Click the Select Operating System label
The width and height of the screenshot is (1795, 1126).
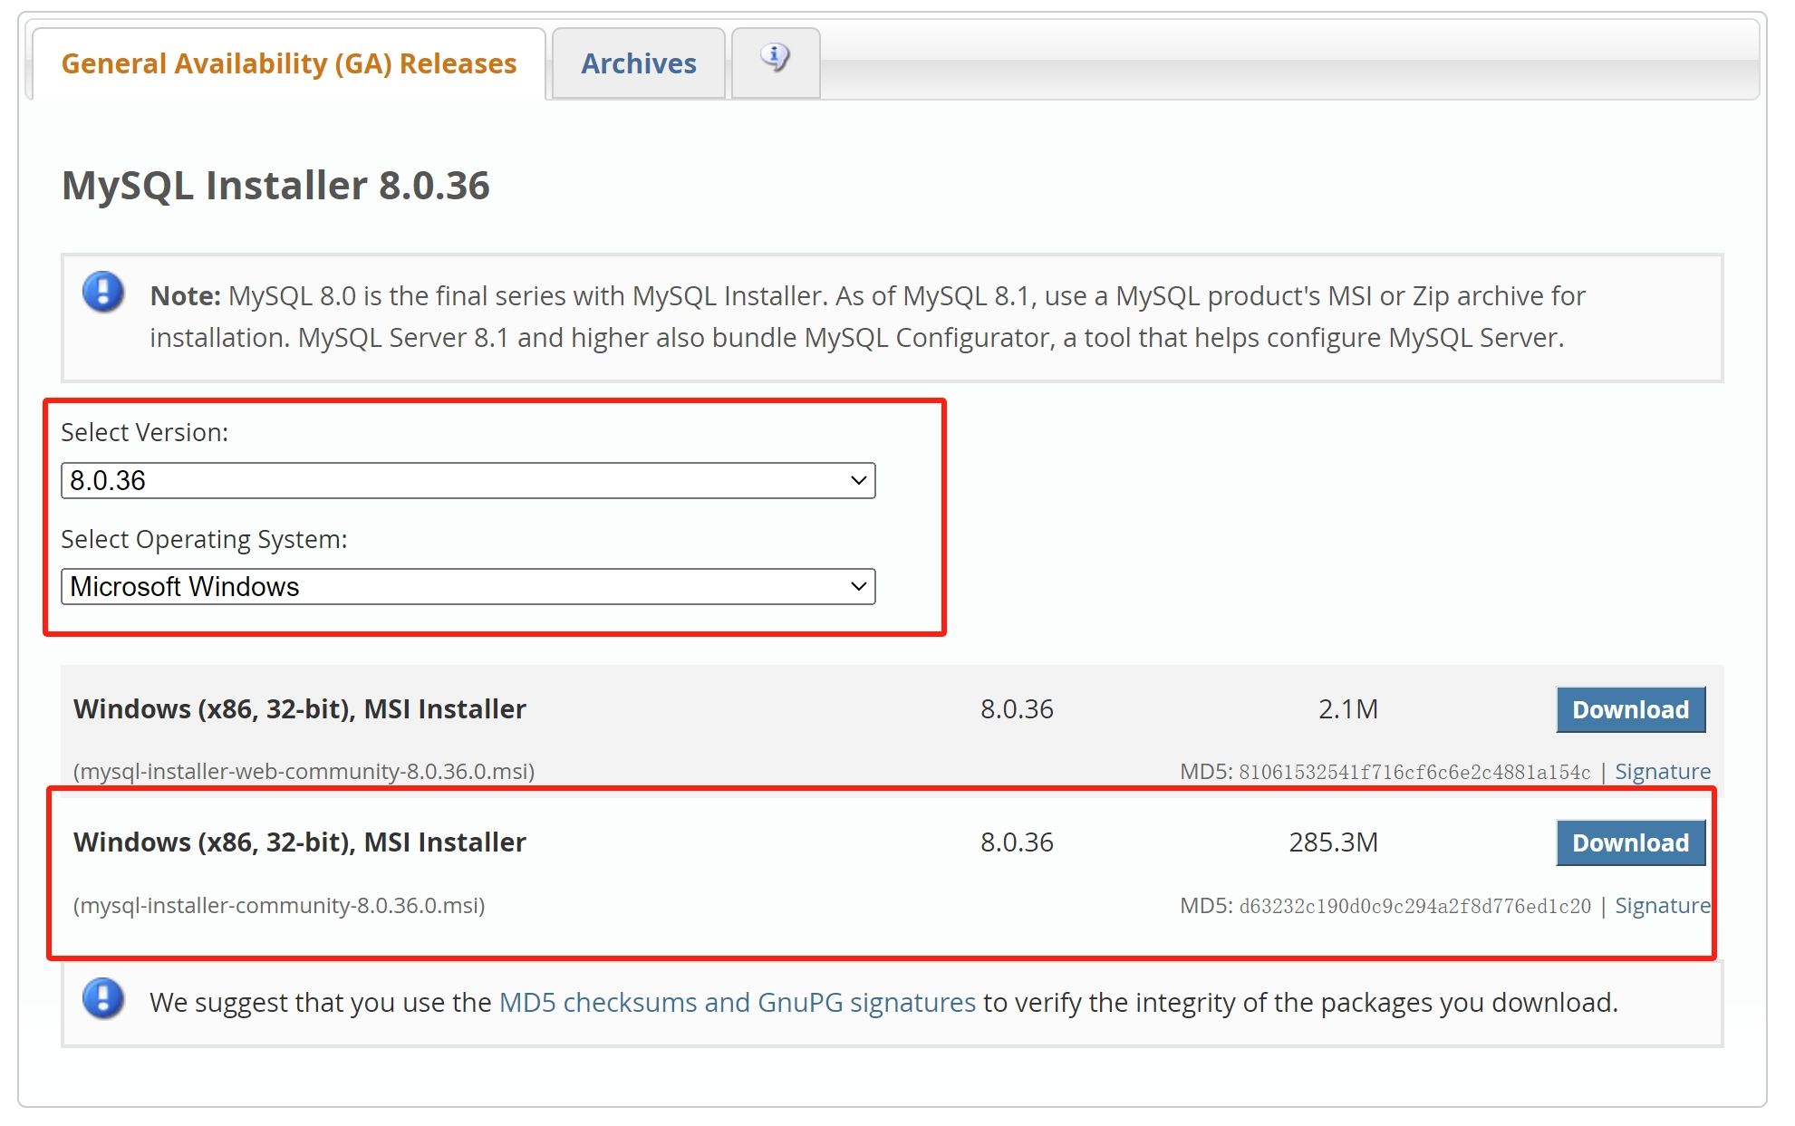[204, 539]
